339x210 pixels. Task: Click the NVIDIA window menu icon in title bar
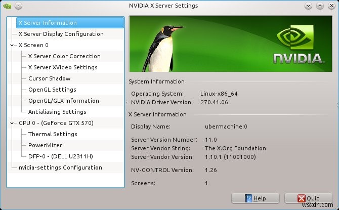(7, 6)
